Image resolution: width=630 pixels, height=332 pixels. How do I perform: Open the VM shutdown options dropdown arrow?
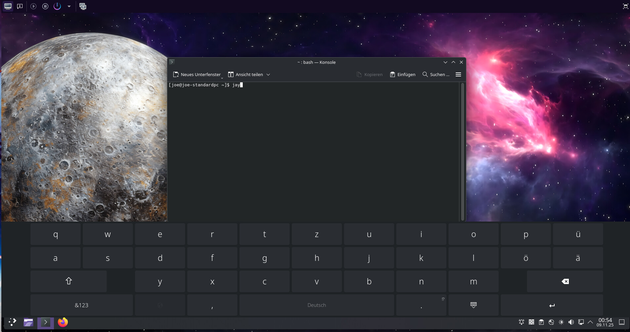coord(69,6)
